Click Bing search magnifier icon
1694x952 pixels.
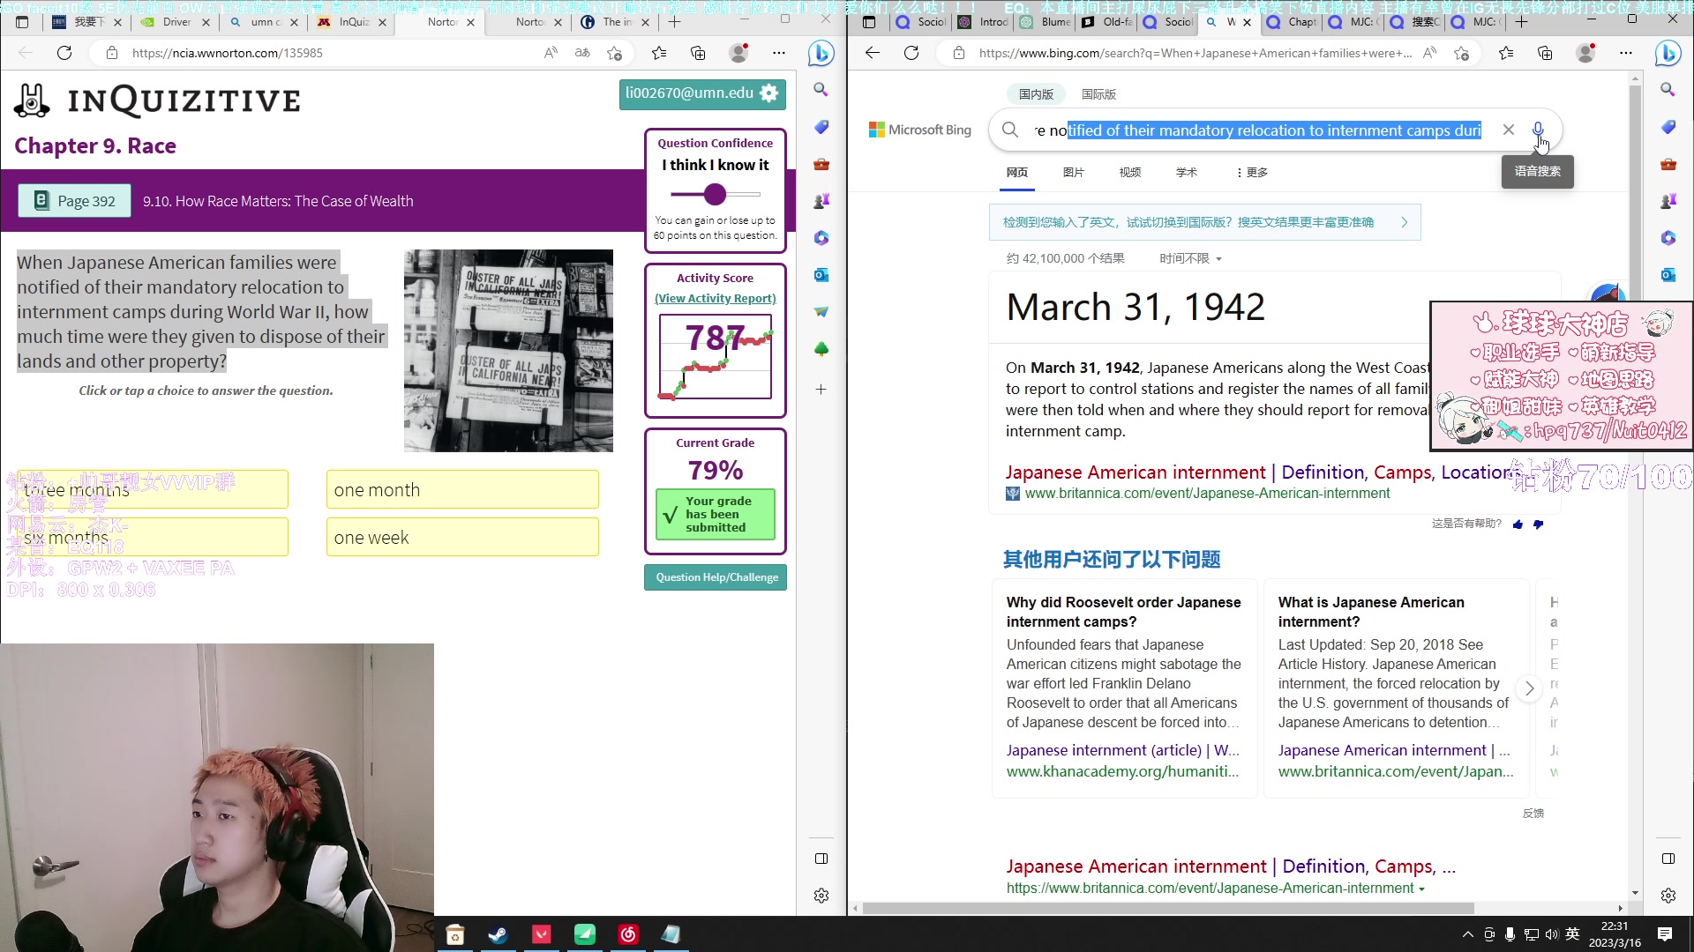[x=1010, y=130]
